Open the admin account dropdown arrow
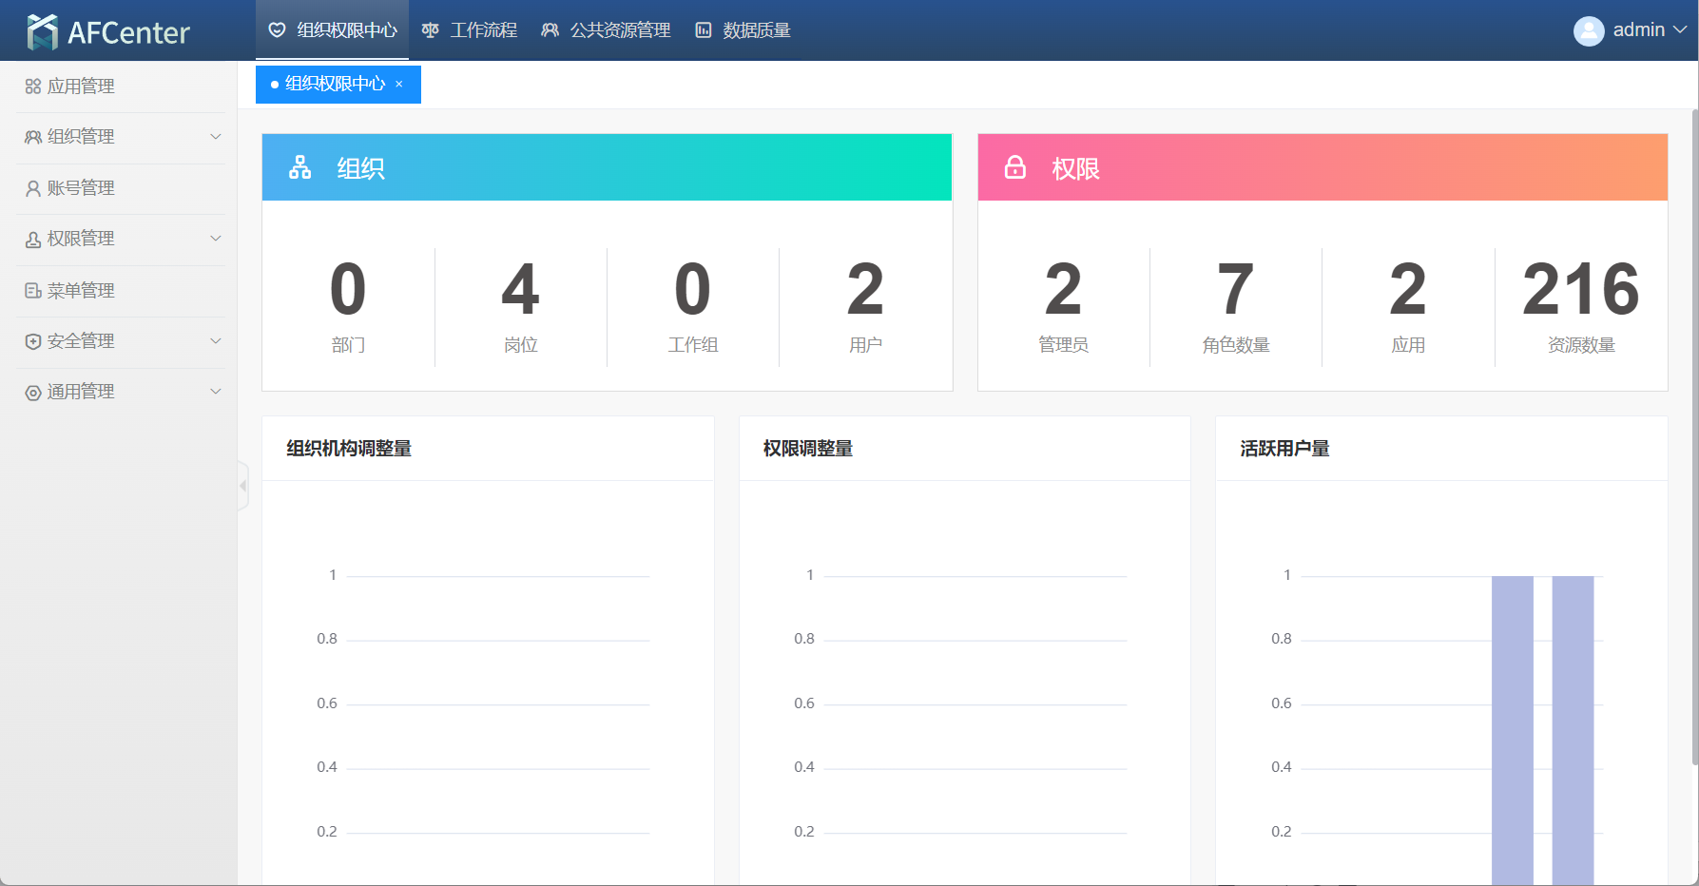1699x886 pixels. (1680, 30)
